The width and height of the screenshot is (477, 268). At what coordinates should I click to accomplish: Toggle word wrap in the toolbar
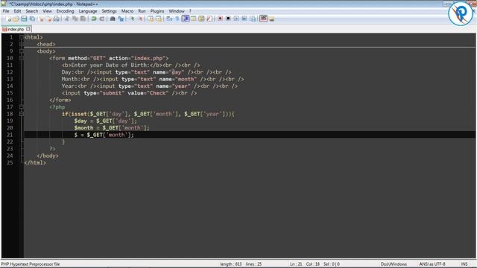[x=169, y=19]
